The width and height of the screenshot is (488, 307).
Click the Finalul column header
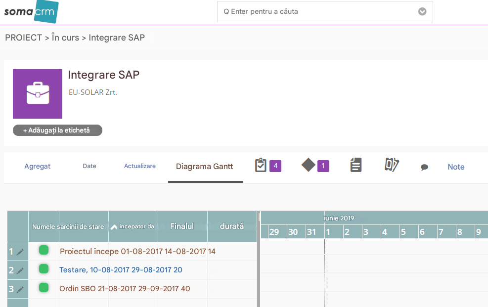point(182,226)
